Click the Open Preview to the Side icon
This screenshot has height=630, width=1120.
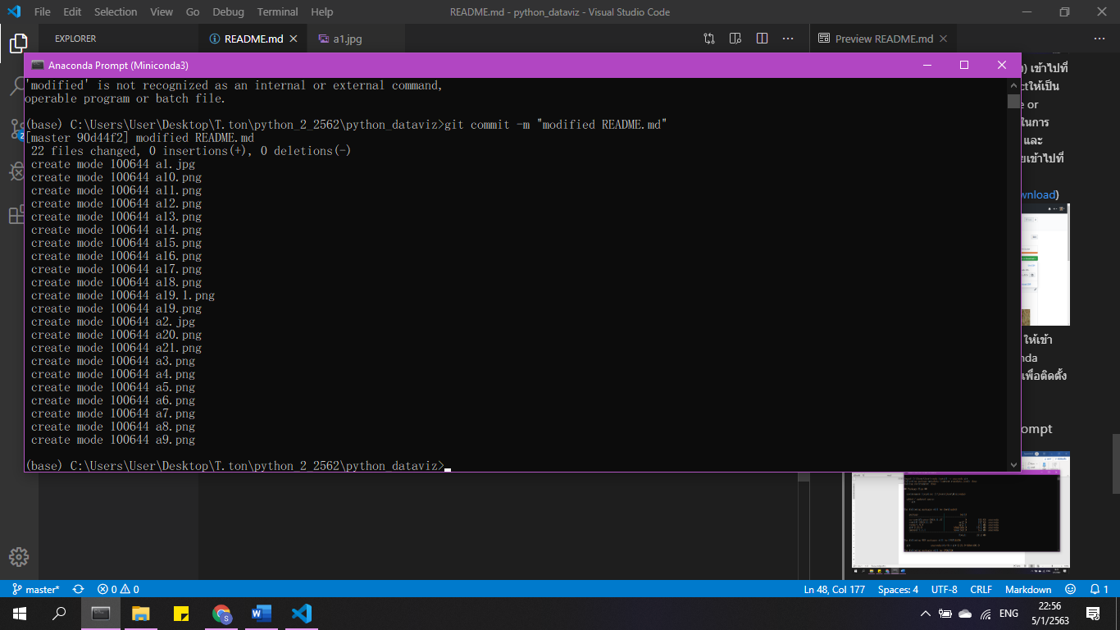[x=735, y=39]
